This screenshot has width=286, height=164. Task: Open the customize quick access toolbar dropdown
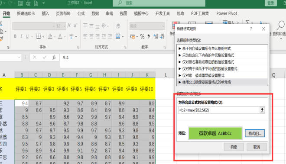tap(43, 3)
